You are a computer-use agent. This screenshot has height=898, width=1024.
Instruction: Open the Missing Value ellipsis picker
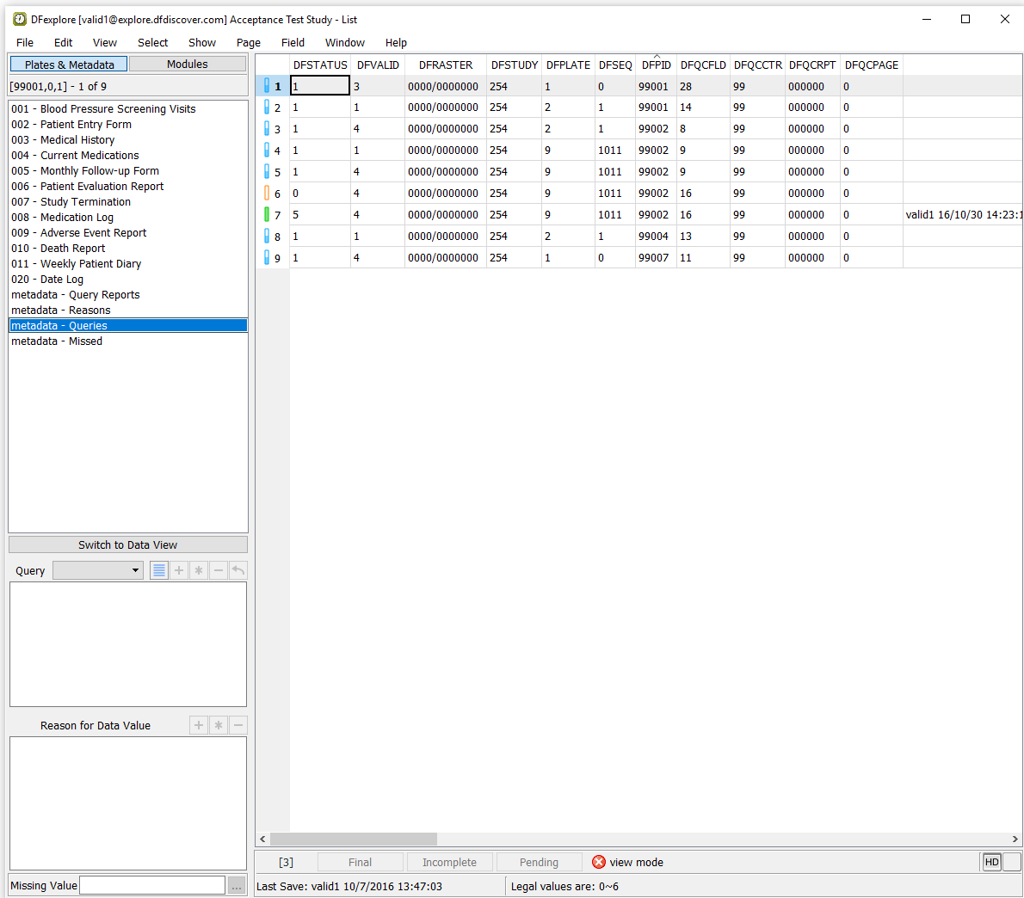237,885
